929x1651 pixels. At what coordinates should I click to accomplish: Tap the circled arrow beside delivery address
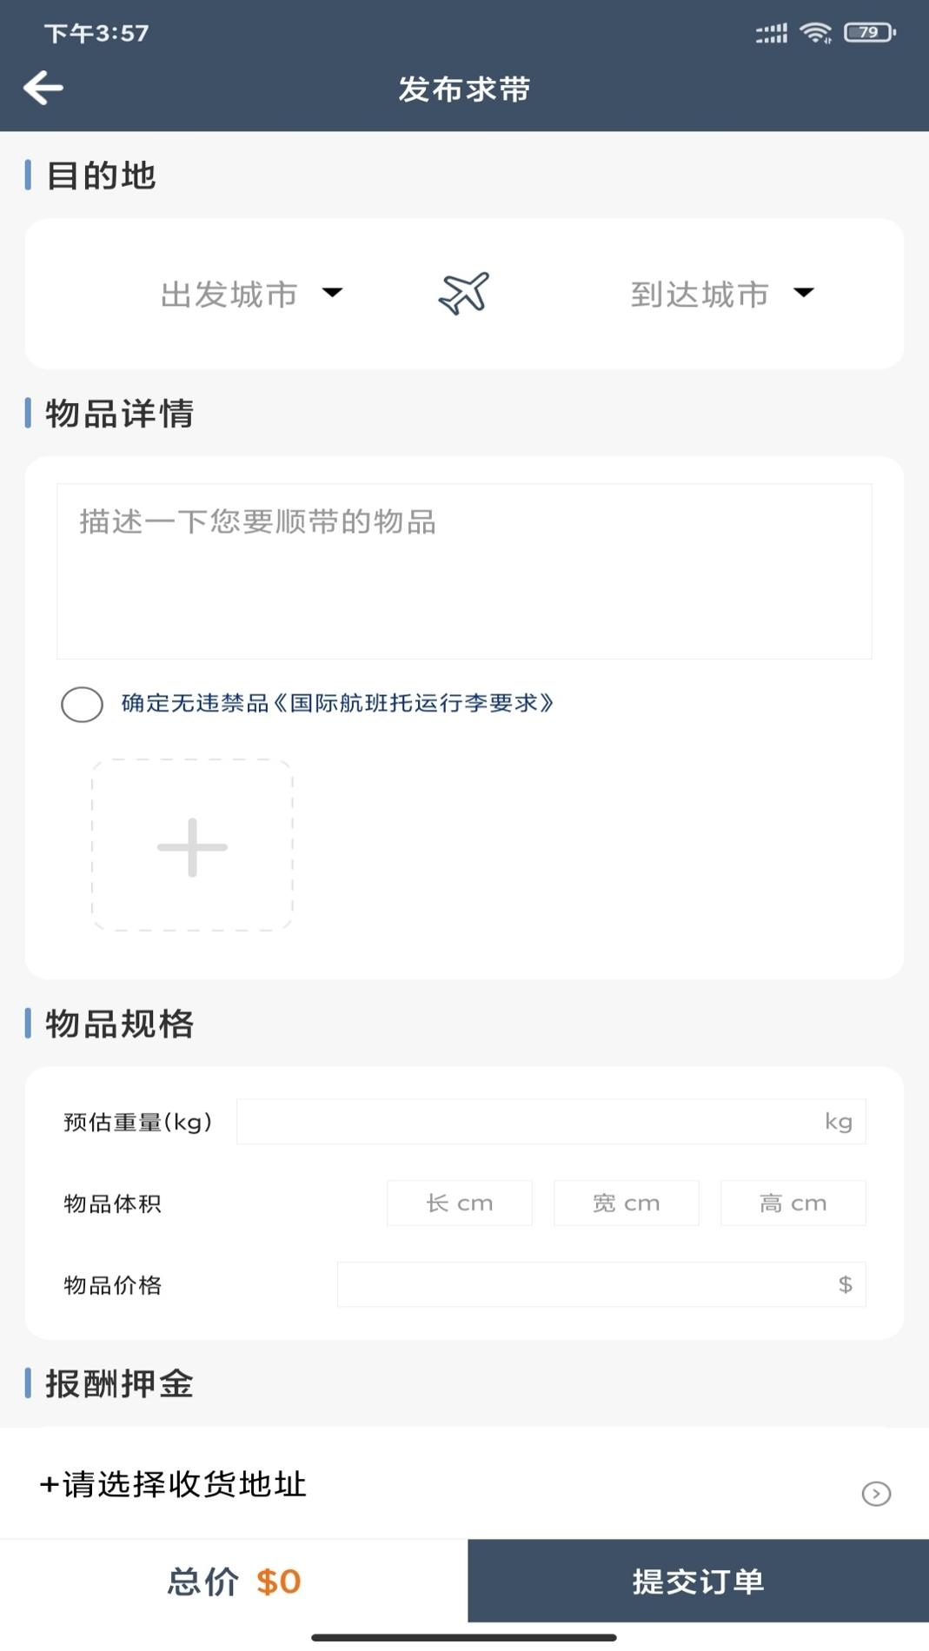(875, 1493)
